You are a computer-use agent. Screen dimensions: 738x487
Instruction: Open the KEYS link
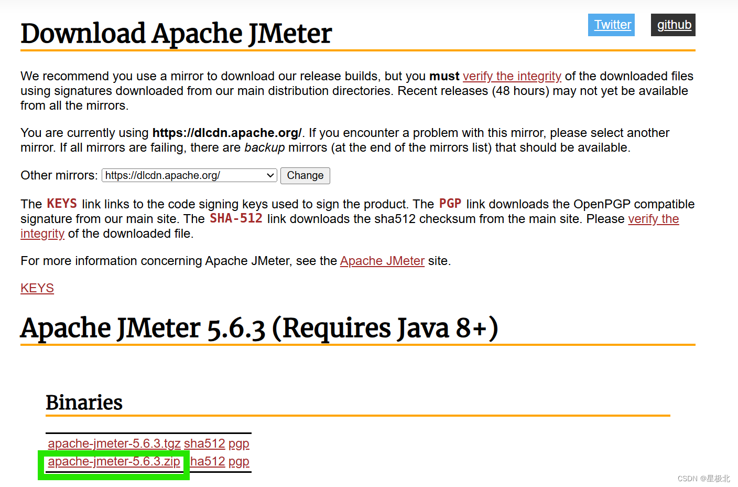pos(37,288)
